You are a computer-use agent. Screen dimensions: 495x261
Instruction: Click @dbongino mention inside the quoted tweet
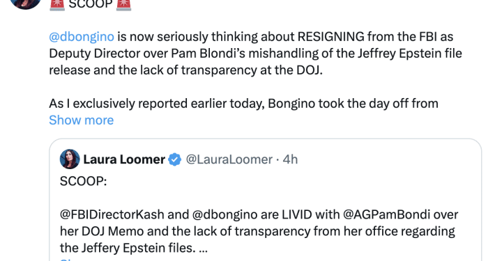[224, 214]
